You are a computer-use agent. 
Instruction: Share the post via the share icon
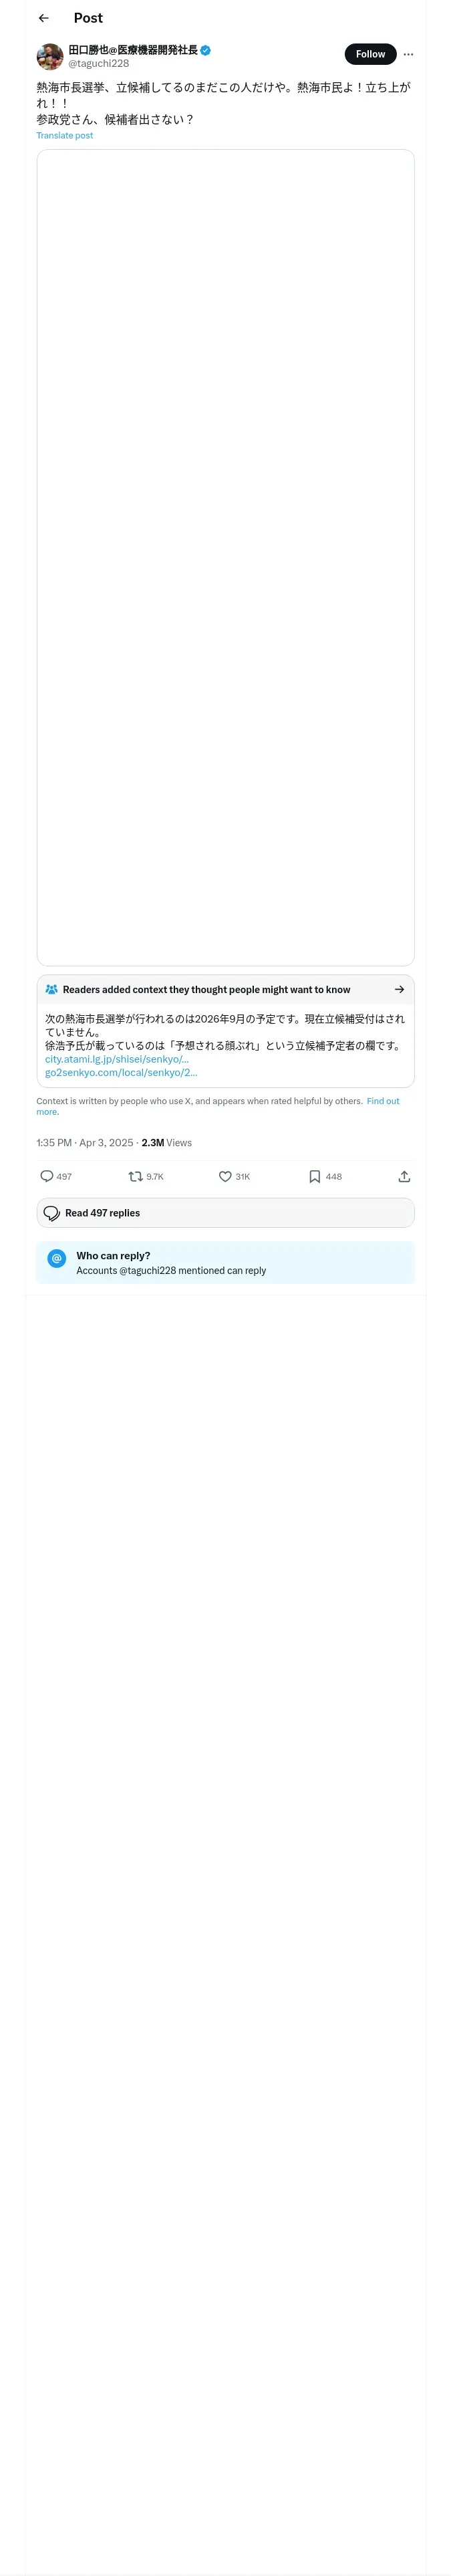pos(404,1176)
